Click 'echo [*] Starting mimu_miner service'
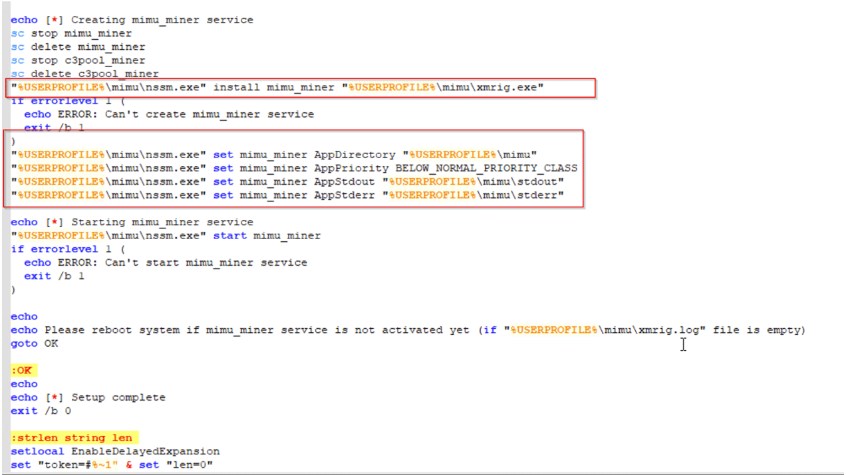846x475 pixels. pyautogui.click(x=132, y=222)
